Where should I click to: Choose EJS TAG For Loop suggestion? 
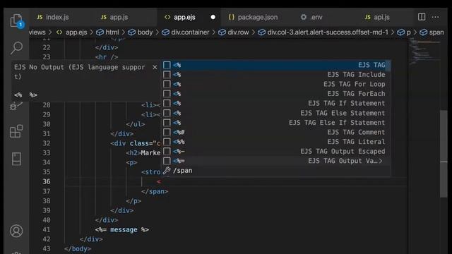click(x=276, y=84)
